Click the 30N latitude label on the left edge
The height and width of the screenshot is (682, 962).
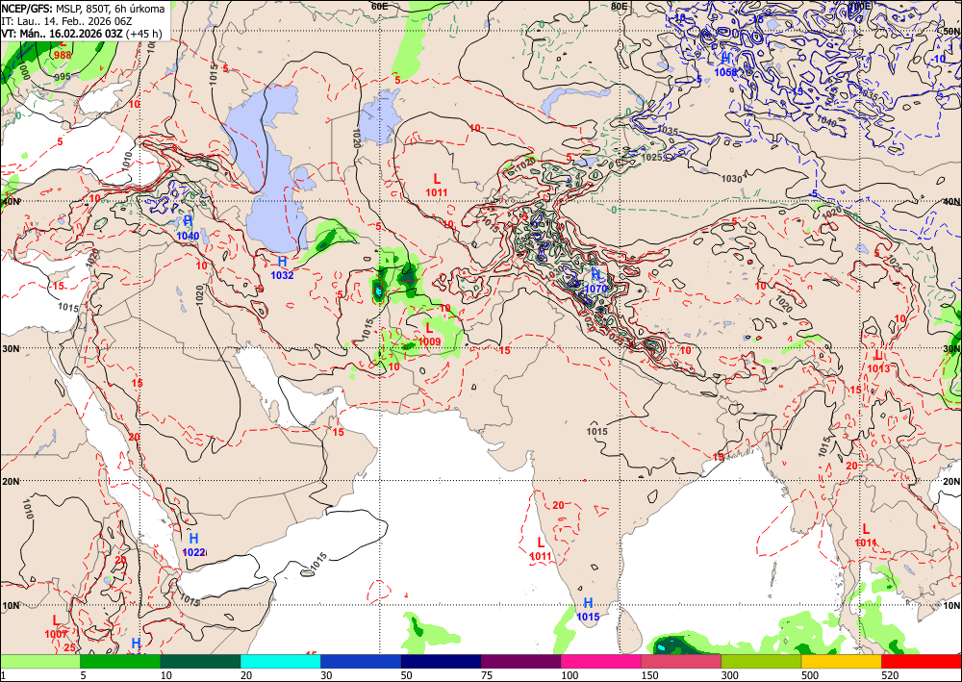point(10,348)
